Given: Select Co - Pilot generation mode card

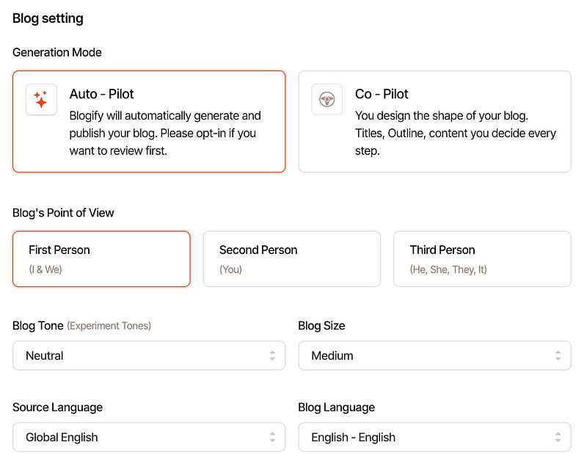Looking at the screenshot, I should [434, 122].
